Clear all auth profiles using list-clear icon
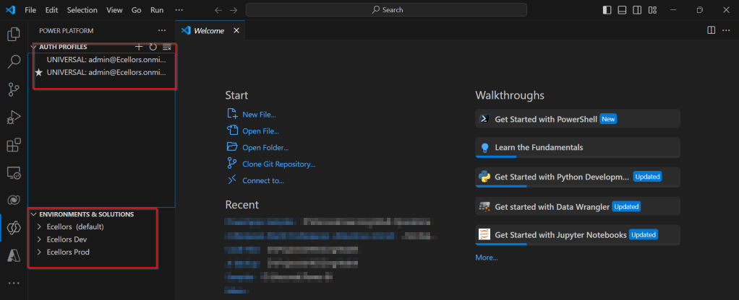Image resolution: width=739 pixels, height=300 pixels. click(166, 47)
